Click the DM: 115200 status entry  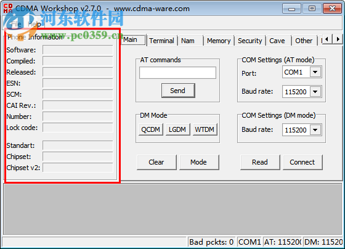[323, 242]
